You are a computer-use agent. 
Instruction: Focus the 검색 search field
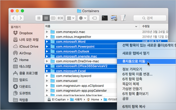click(x=150, y=18)
